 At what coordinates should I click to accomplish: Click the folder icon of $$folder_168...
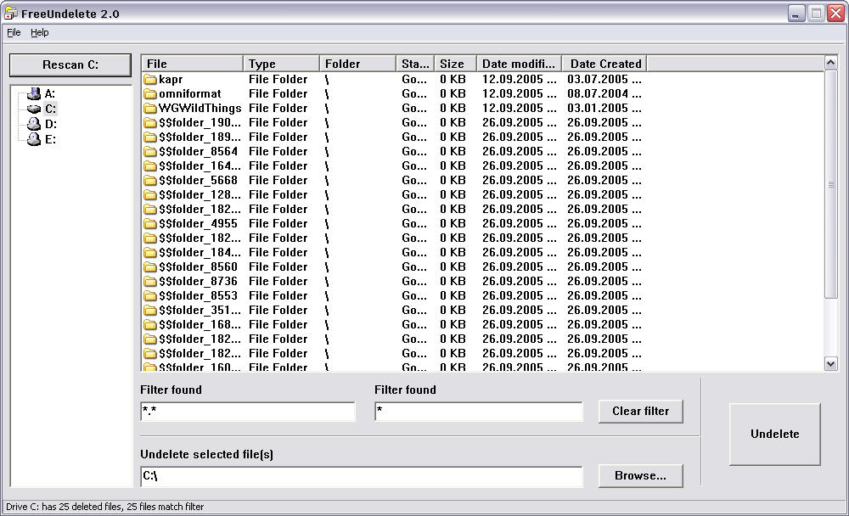pyautogui.click(x=150, y=325)
